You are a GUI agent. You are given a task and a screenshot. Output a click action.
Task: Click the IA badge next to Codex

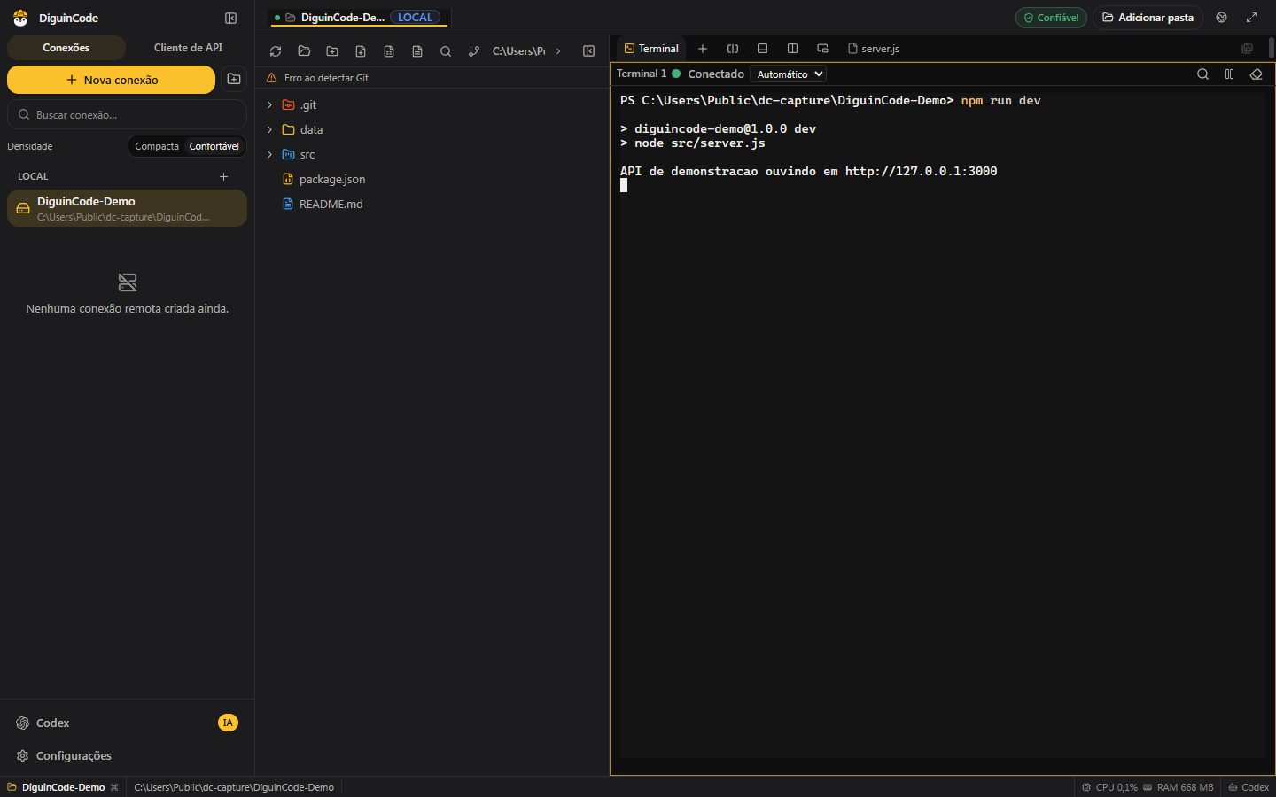(x=228, y=723)
